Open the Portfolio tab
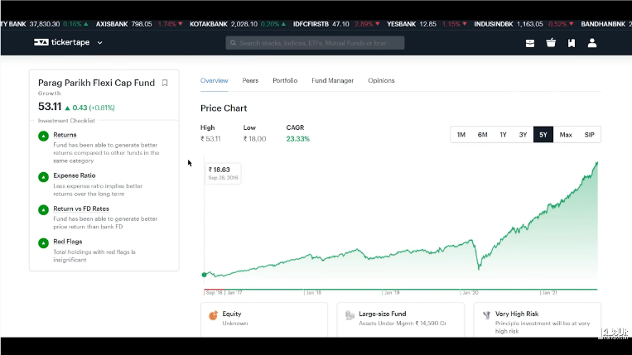The image size is (632, 355). pyautogui.click(x=285, y=80)
